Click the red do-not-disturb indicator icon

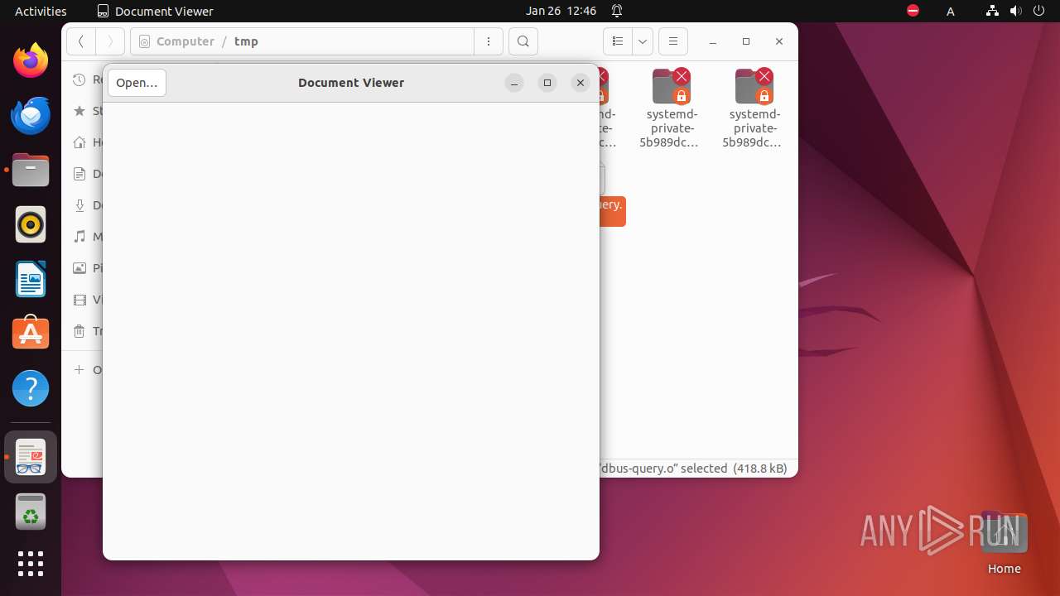pyautogui.click(x=913, y=11)
